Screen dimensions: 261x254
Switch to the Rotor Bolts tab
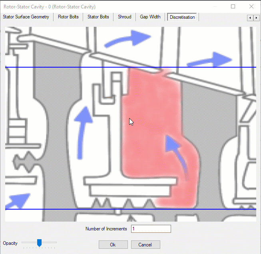[68, 17]
